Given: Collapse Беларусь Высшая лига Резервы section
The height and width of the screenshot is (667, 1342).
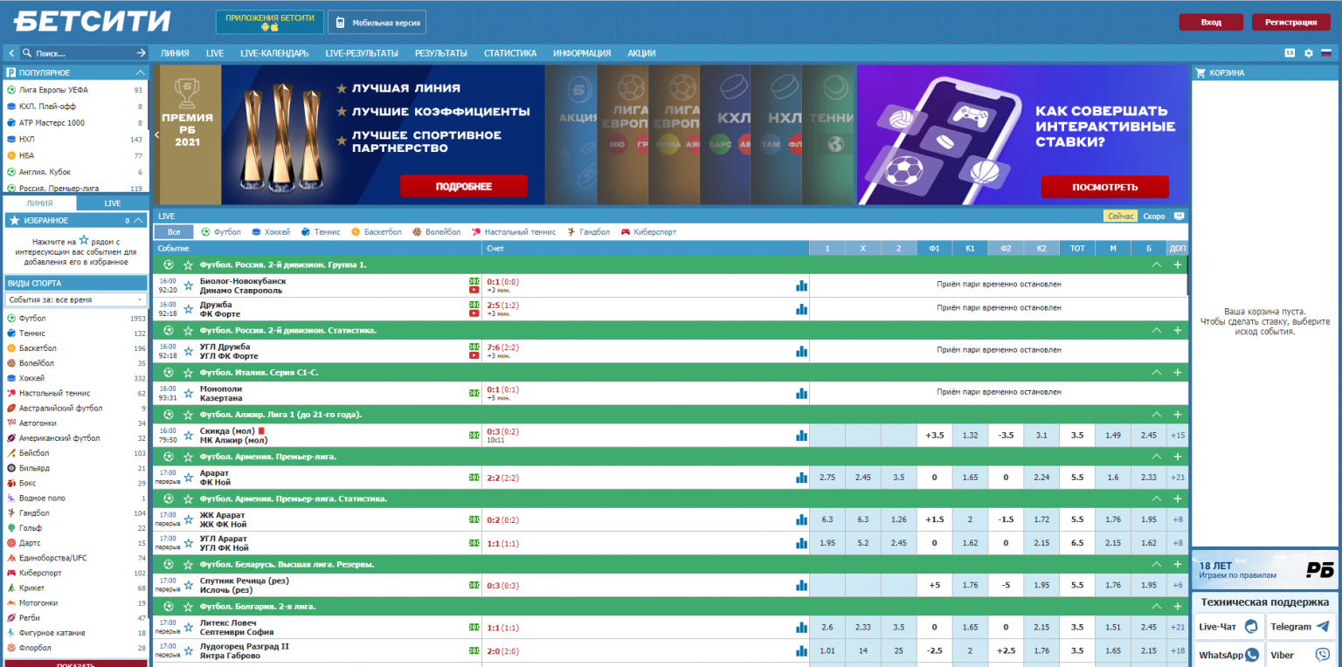Looking at the screenshot, I should pyautogui.click(x=1156, y=564).
